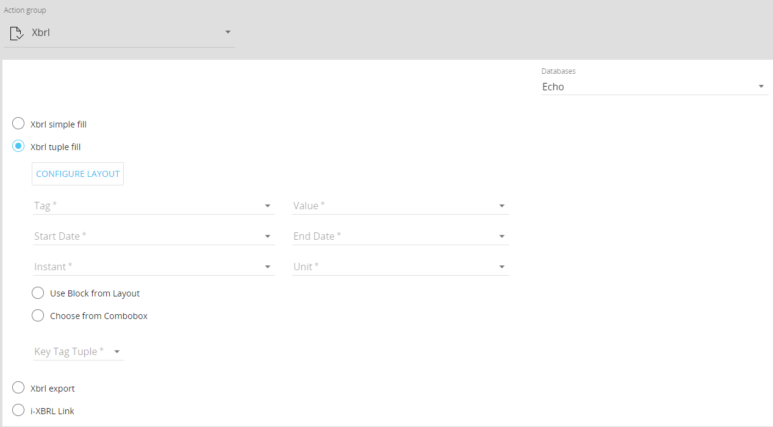
Task: Select the Xbrl simple fill radio button
Action: click(19, 124)
